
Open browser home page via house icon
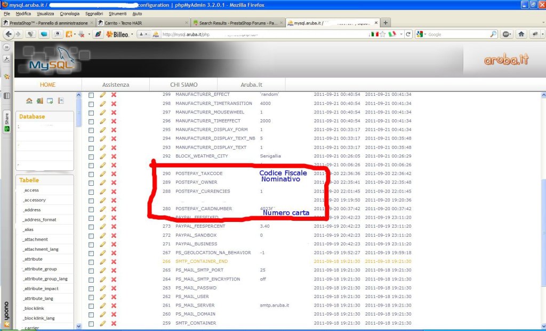tap(521, 34)
